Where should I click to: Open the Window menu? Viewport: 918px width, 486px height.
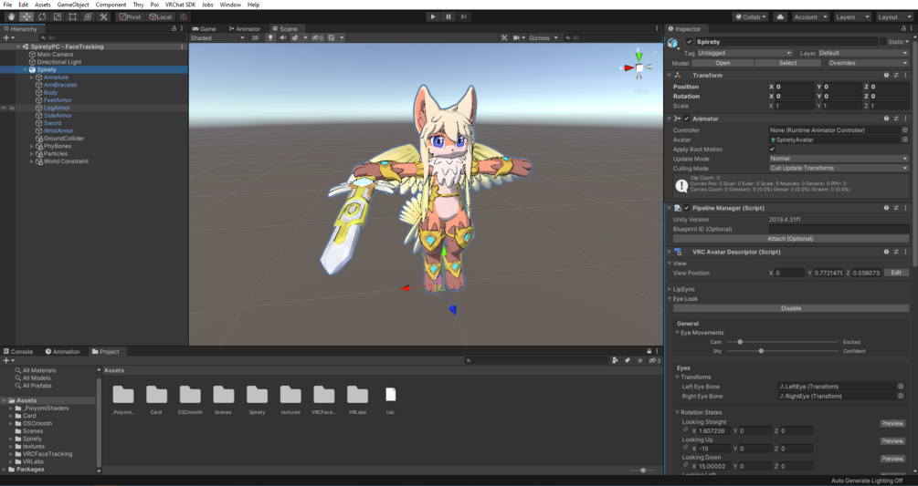pos(230,5)
